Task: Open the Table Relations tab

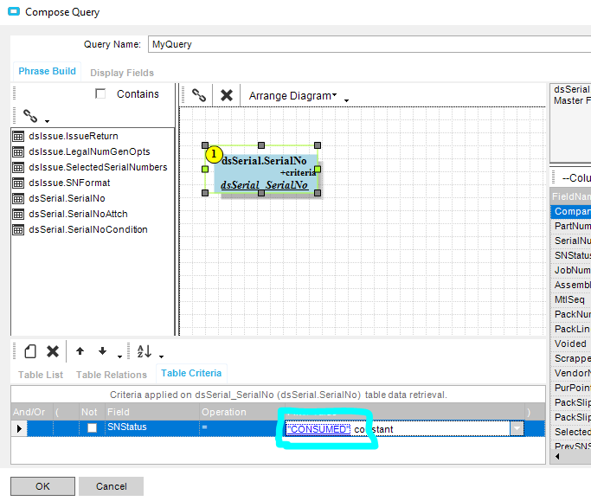Action: pyautogui.click(x=112, y=375)
